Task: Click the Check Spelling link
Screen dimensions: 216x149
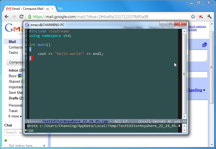Action: click(195, 90)
